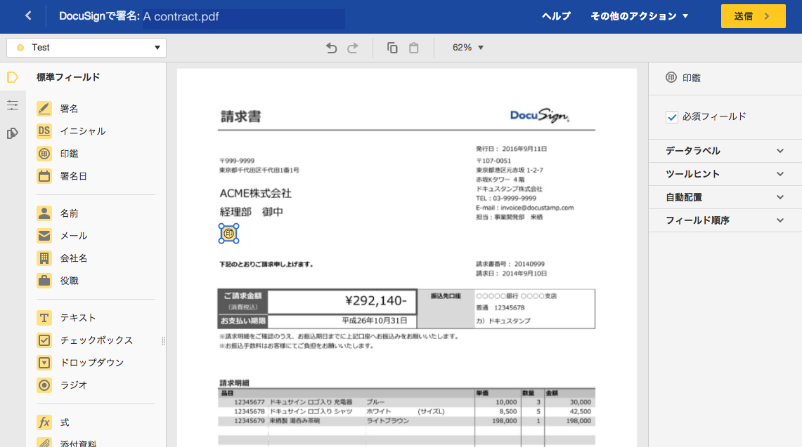
Task: Click the copy icon in toolbar
Action: tap(392, 48)
